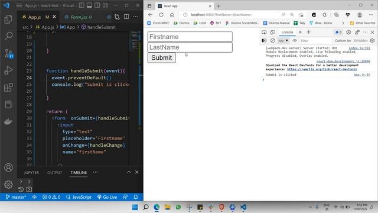Toggle console sidebar
The height and width of the screenshot is (213, 378).
(x=264, y=41)
